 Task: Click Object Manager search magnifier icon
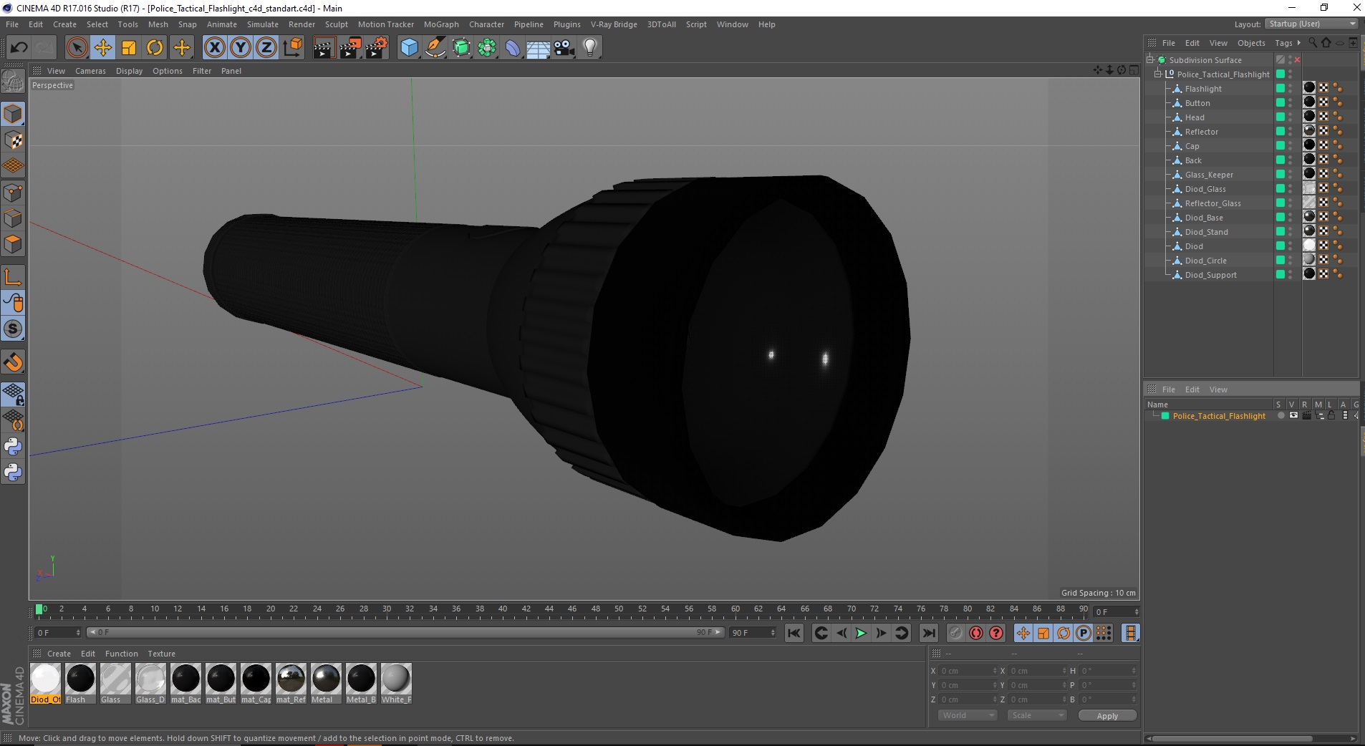point(1313,43)
